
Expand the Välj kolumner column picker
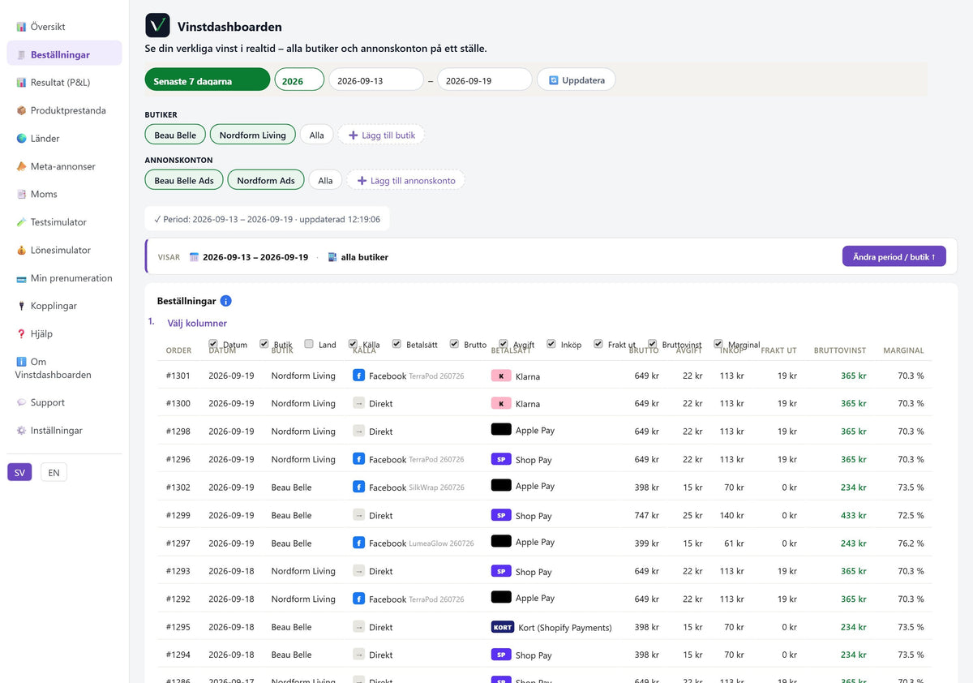[x=197, y=323]
